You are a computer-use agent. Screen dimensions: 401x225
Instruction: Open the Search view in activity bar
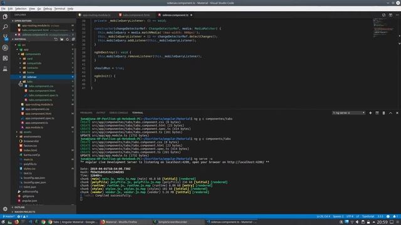[x=5, y=27]
